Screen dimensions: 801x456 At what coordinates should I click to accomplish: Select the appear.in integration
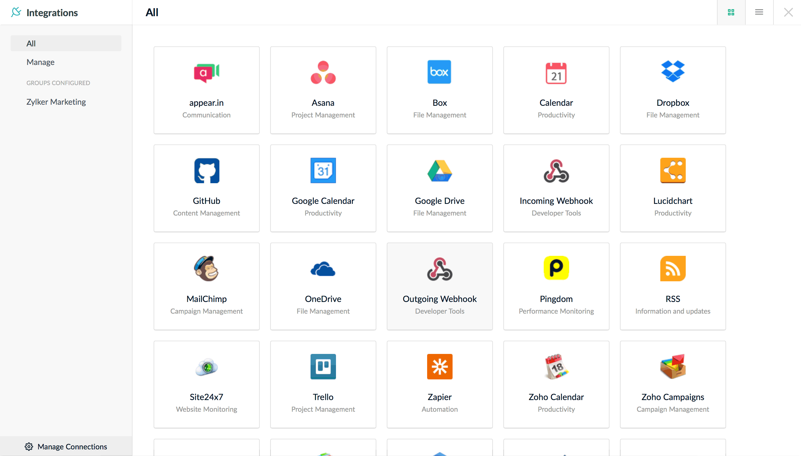(x=206, y=90)
